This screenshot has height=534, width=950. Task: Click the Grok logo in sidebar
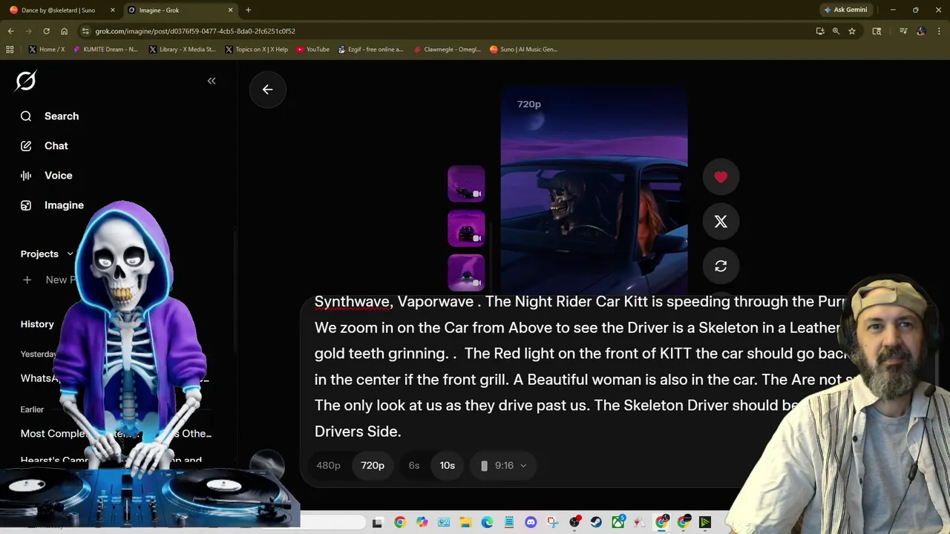pyautogui.click(x=26, y=81)
